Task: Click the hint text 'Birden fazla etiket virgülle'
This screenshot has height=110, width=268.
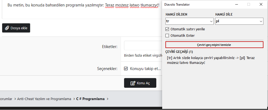Action: click(143, 56)
